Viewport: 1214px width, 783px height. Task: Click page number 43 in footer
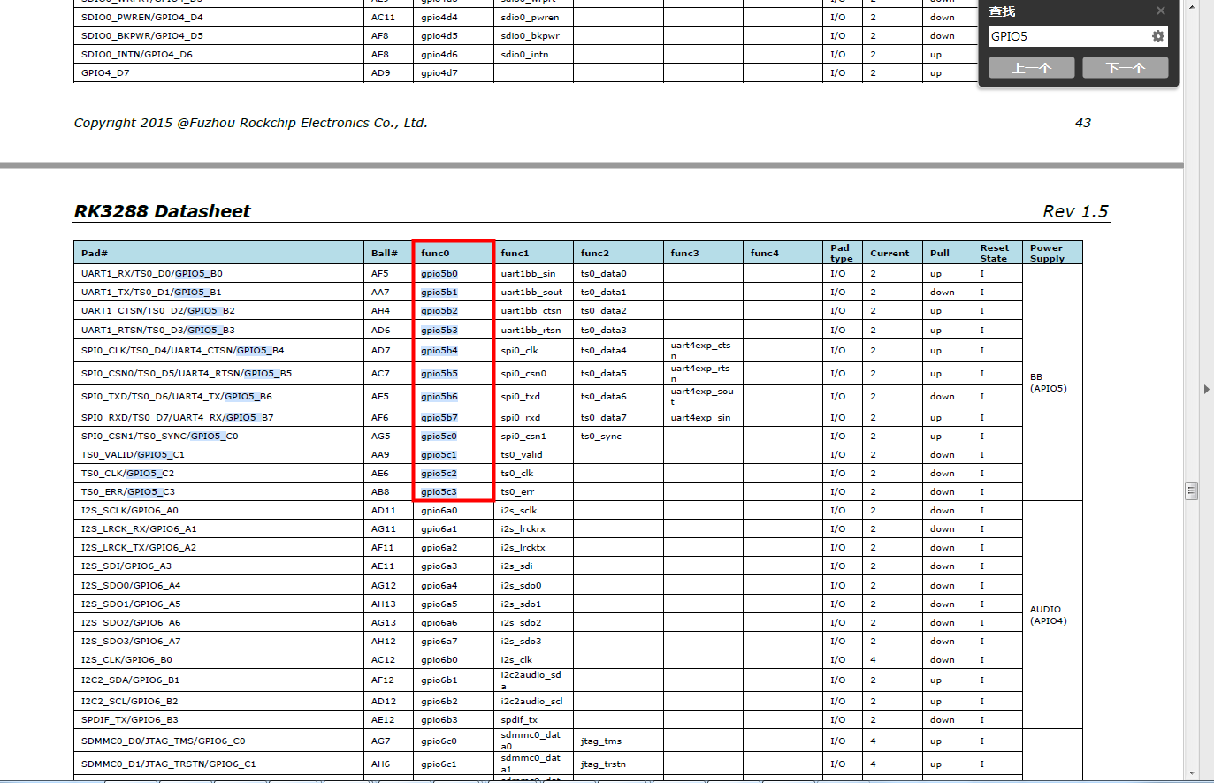click(x=1083, y=123)
